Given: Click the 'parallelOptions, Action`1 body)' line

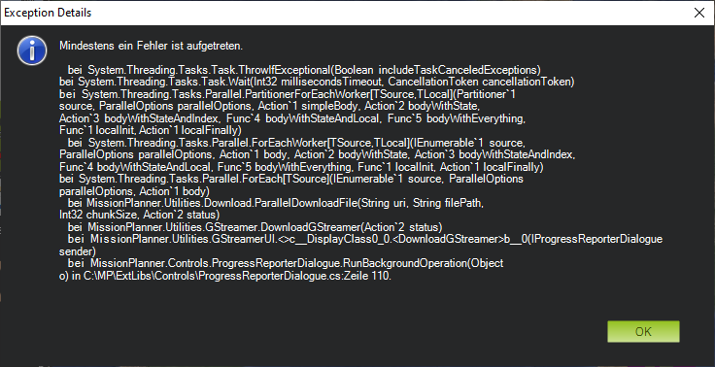Looking at the screenshot, I should click(134, 191).
